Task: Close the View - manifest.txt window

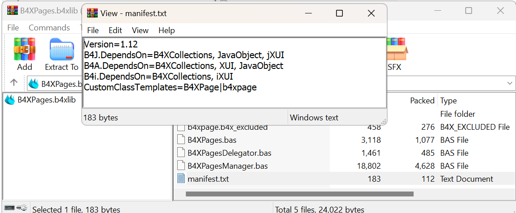Action: coord(371,13)
